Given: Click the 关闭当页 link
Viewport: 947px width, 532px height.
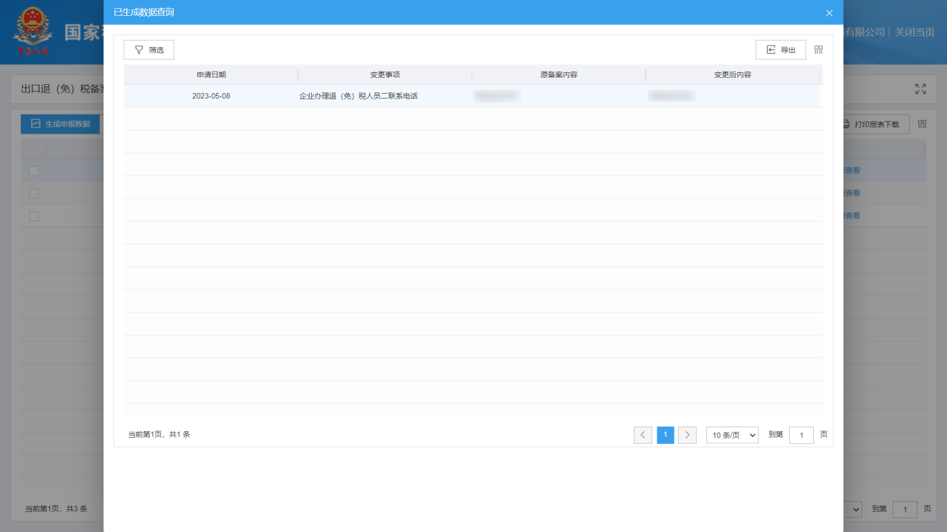Looking at the screenshot, I should point(915,32).
